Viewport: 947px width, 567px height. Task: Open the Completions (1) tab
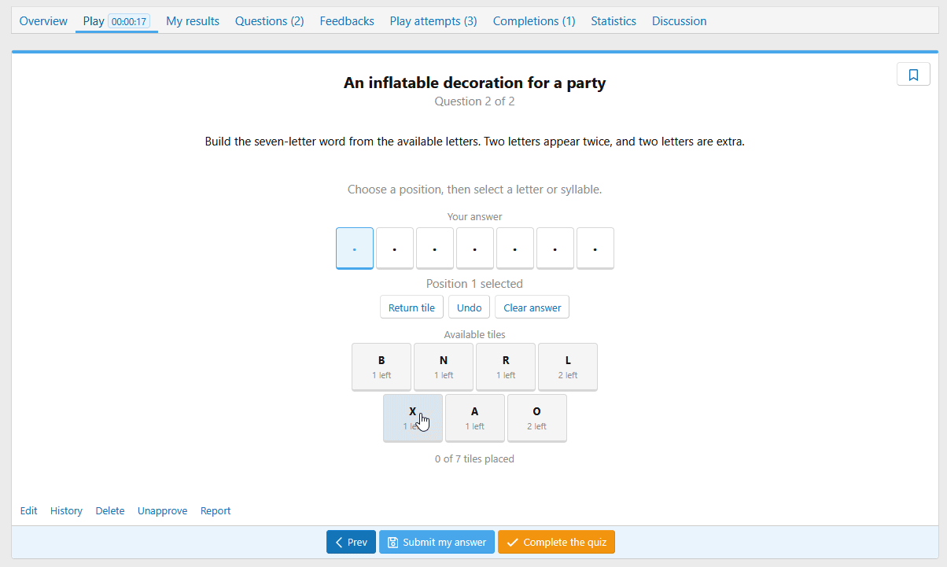(x=534, y=21)
